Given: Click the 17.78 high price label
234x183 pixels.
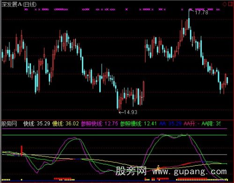Looking at the screenshot, I should [x=201, y=13].
